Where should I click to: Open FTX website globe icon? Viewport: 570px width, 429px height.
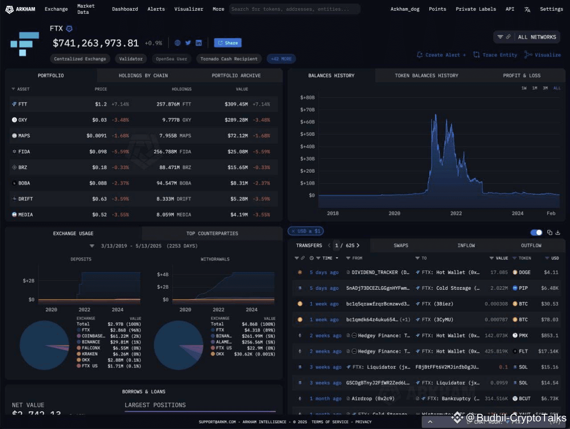point(177,43)
